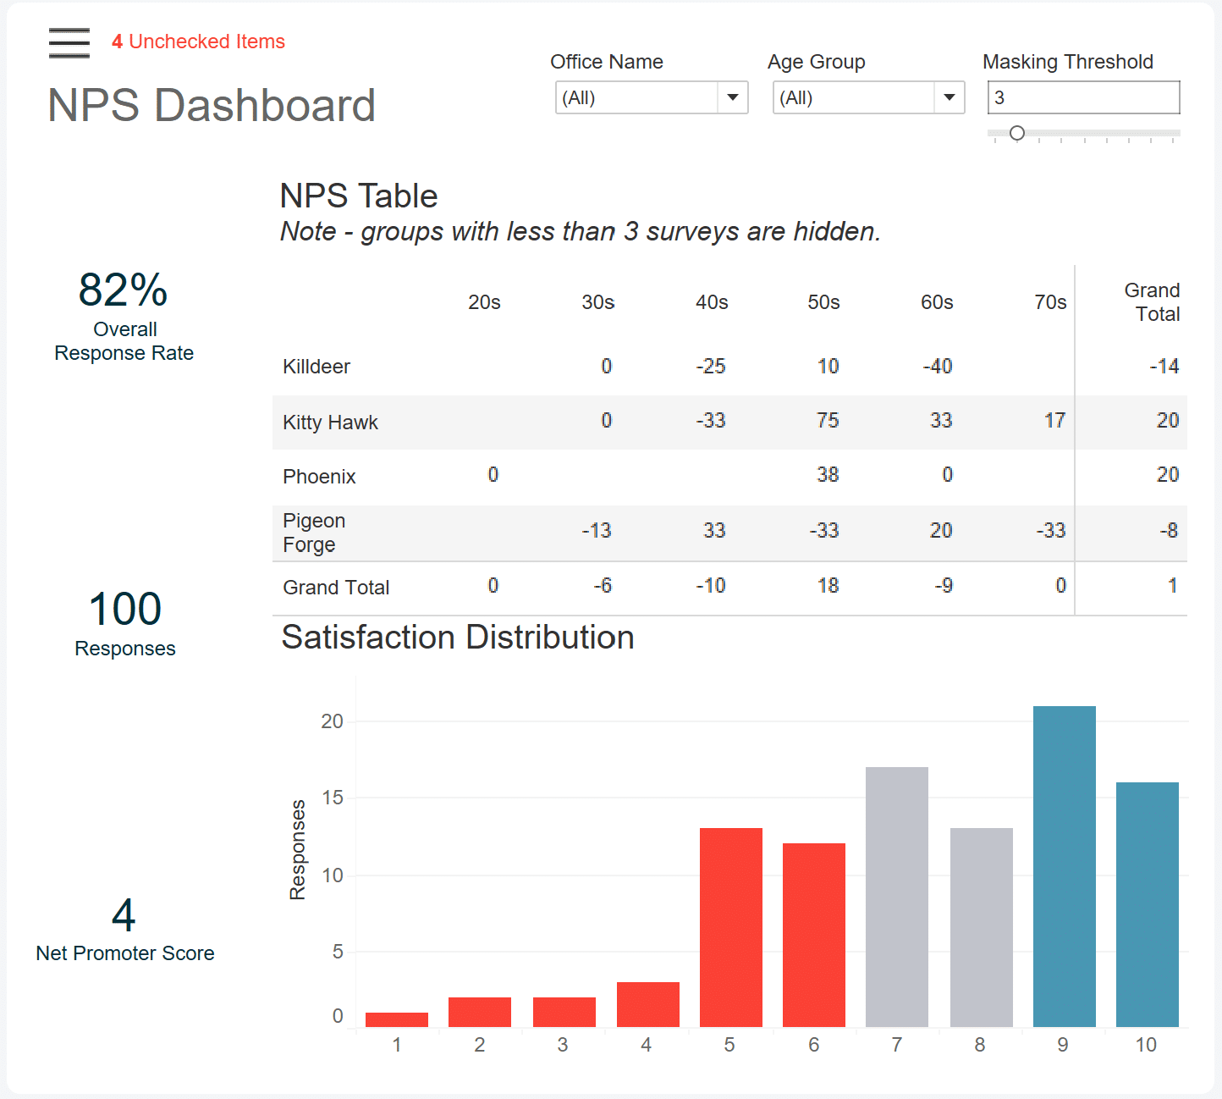
Task: Open the hamburger menu icon
Action: [69, 42]
